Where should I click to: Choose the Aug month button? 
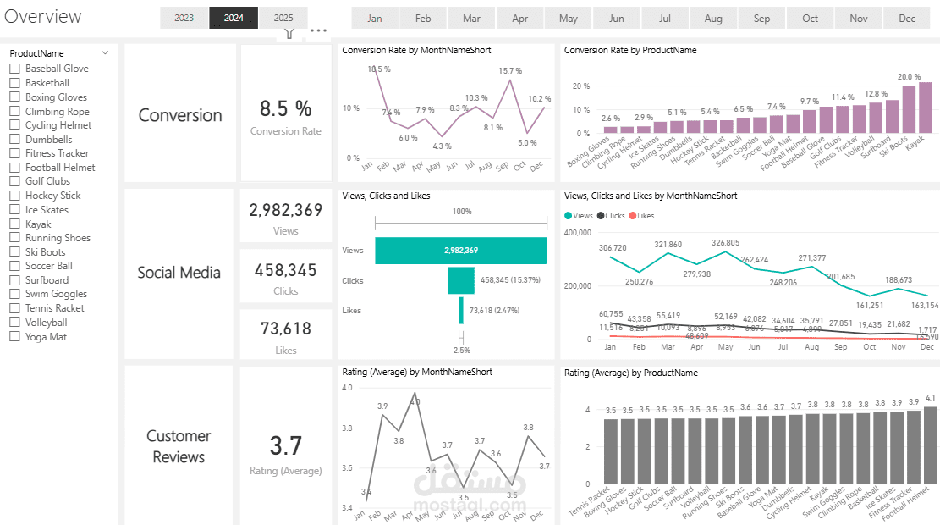[713, 18]
